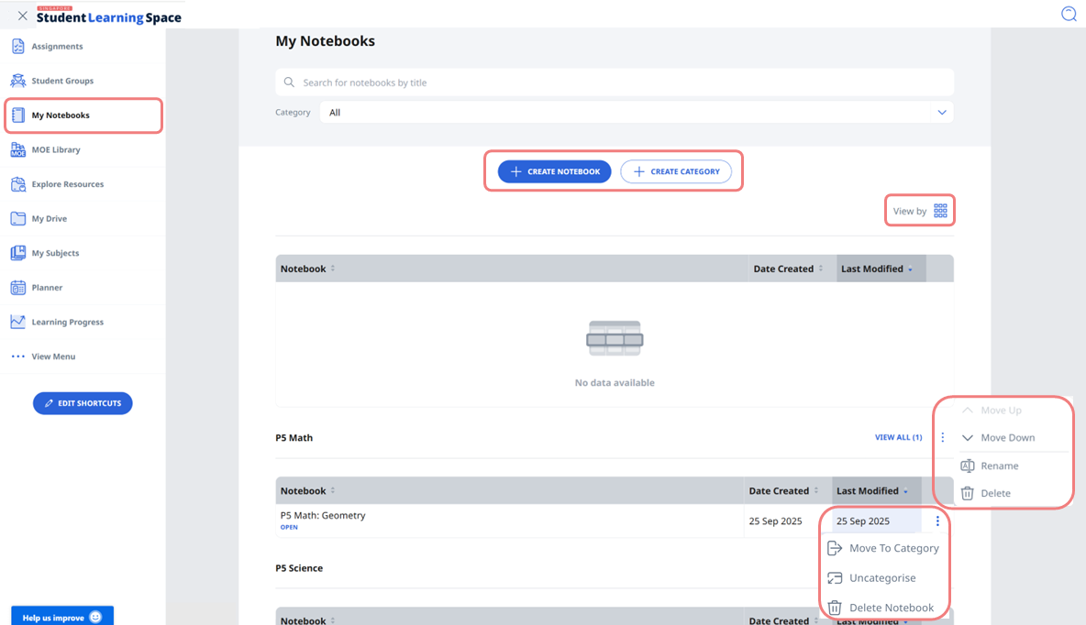
Task: Open options menu for P5 Math category
Action: (x=942, y=438)
